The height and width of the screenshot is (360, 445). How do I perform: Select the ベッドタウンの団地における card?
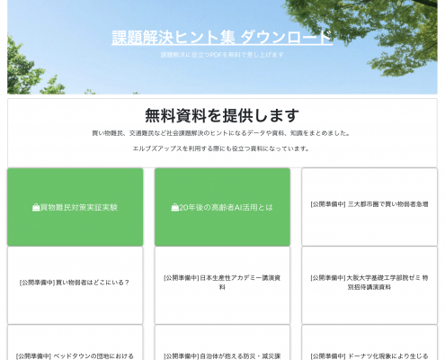click(x=76, y=343)
